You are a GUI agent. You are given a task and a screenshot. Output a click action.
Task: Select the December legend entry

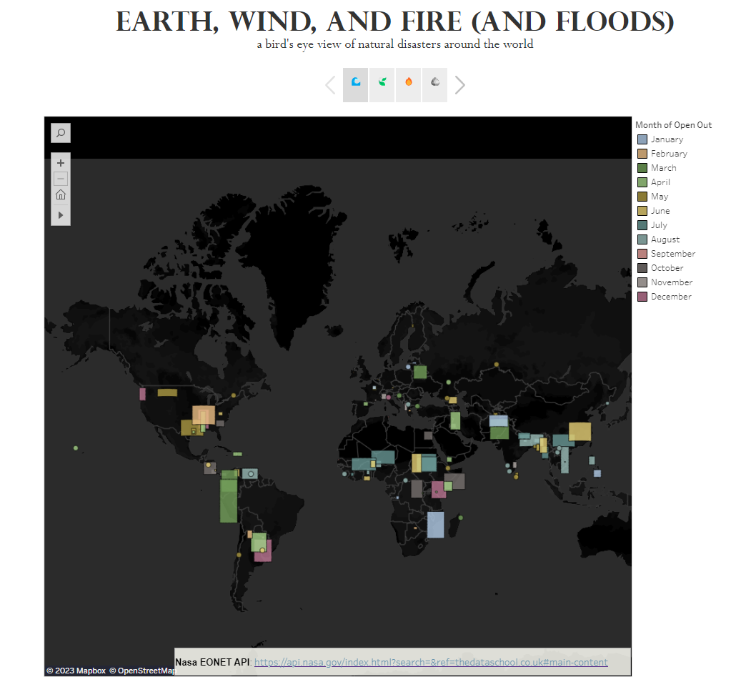pos(665,297)
